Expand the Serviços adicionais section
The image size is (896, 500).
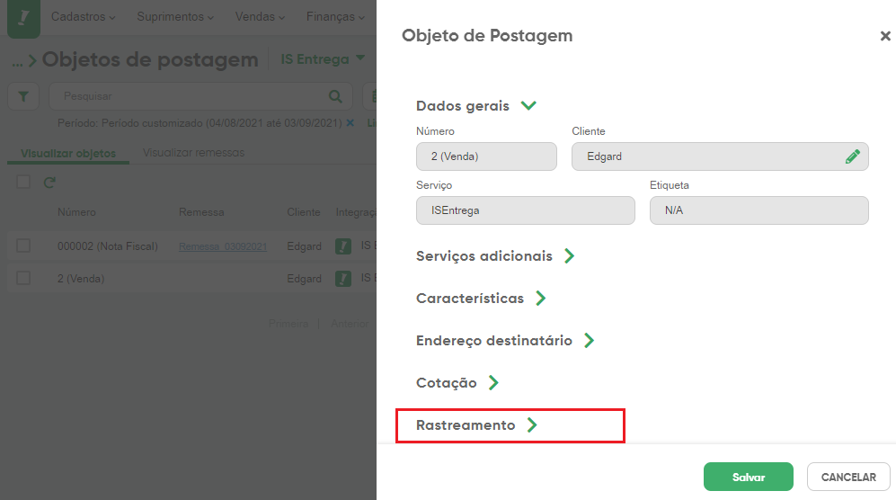click(x=495, y=255)
